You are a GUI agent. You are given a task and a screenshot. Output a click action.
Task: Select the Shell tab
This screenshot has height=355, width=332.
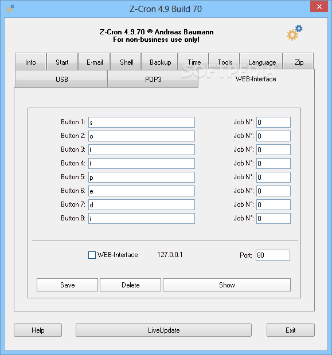coord(126,62)
